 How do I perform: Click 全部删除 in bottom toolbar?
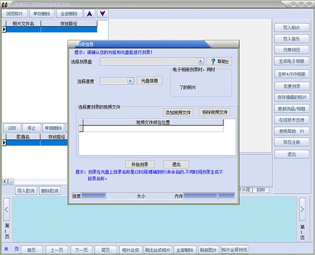click(185, 250)
